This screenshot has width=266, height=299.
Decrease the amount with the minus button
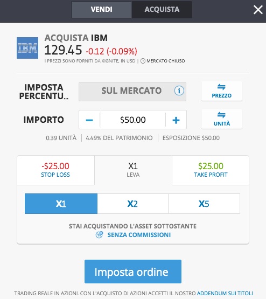(x=89, y=120)
